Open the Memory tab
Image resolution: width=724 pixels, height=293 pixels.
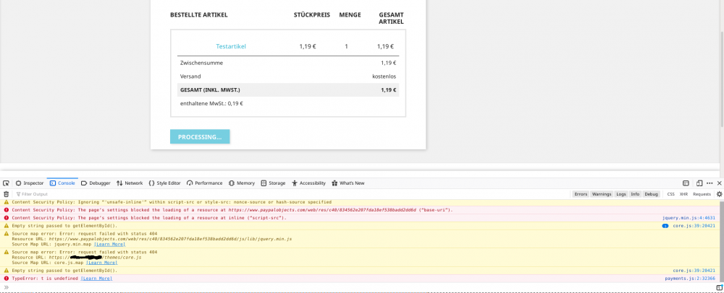[242, 183]
